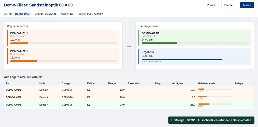Click the Charge column header
258x127 pixels.
(x=66, y=83)
